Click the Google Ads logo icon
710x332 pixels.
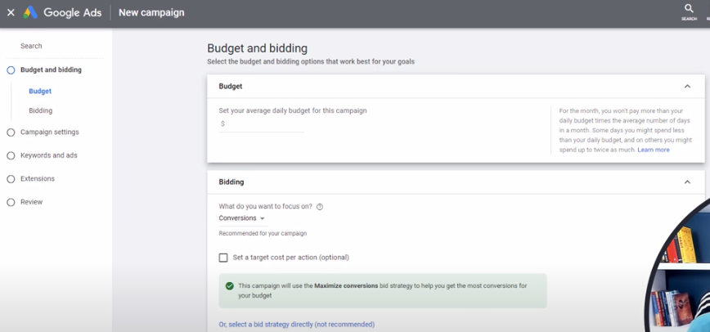[x=30, y=12]
